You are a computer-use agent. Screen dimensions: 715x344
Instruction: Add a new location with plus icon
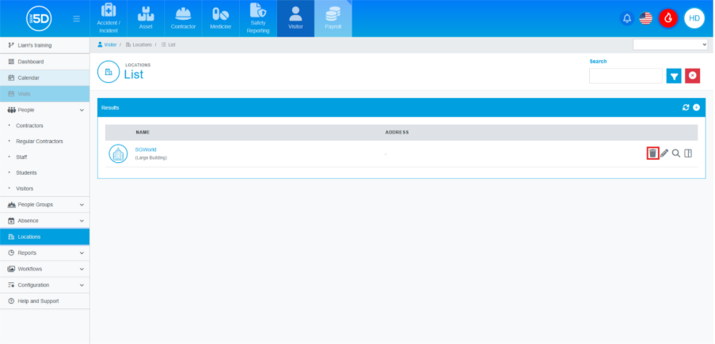coord(696,108)
